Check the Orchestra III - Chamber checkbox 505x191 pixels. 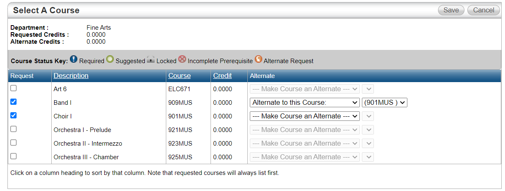pos(14,156)
